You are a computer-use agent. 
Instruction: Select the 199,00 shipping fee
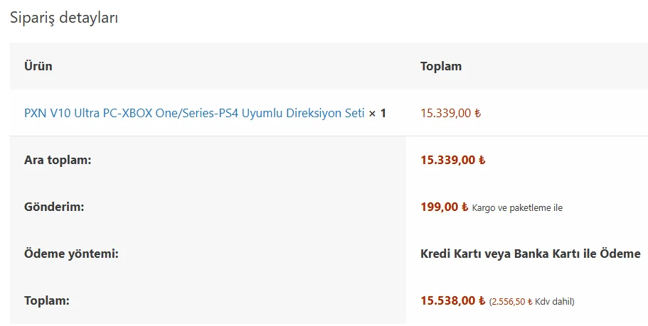[x=440, y=207]
